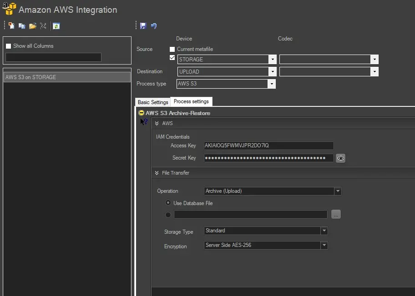415x296 pixels.
Task: Switch to the Process settings tab
Action: pyautogui.click(x=191, y=101)
